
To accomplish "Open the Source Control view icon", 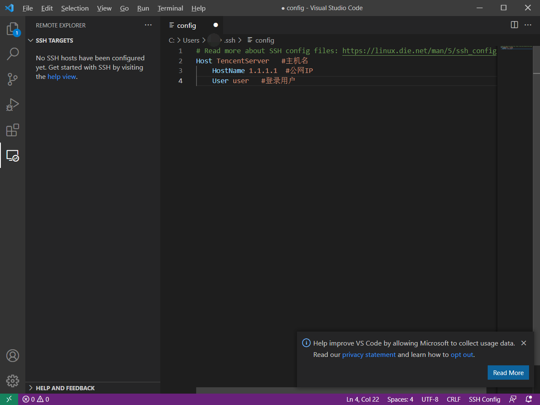I will [13, 79].
